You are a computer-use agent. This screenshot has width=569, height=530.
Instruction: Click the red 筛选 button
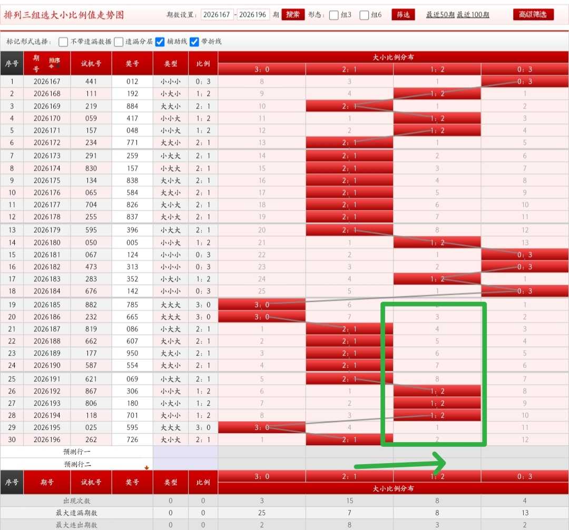(x=403, y=15)
